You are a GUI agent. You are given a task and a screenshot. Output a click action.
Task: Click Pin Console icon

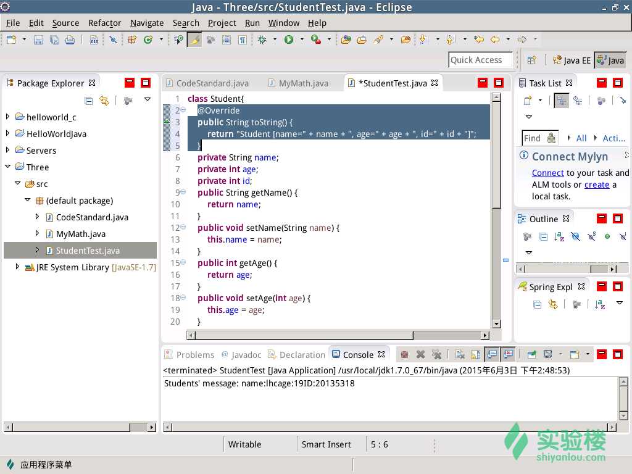pyautogui.click(x=531, y=354)
